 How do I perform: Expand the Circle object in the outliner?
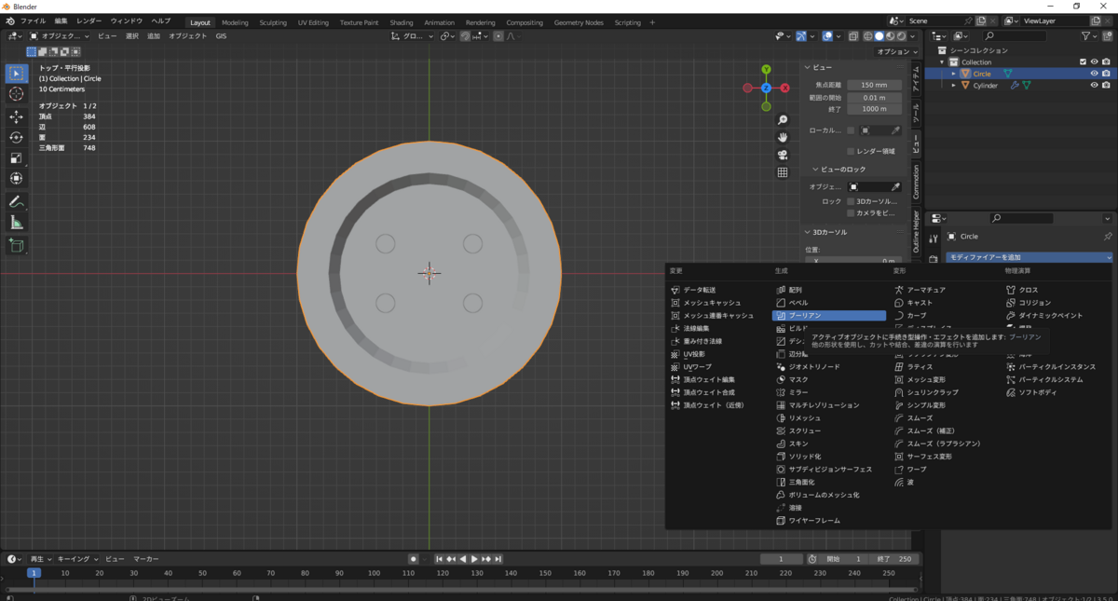coord(953,74)
